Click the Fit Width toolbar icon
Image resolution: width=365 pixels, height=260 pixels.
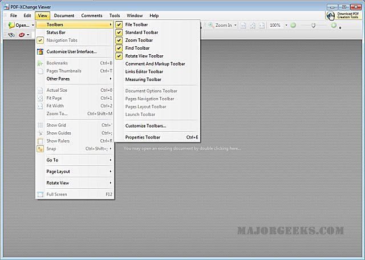pyautogui.click(x=262, y=25)
